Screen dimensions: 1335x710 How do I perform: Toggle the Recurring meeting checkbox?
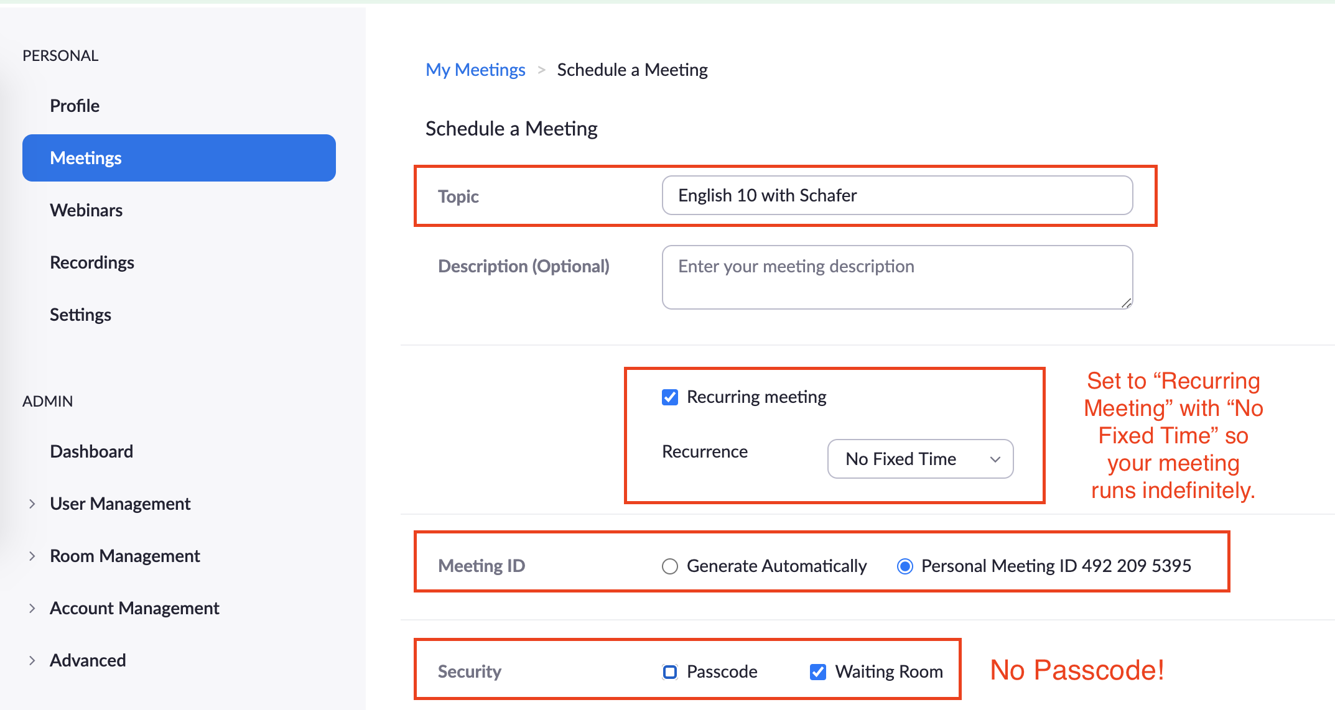click(668, 397)
